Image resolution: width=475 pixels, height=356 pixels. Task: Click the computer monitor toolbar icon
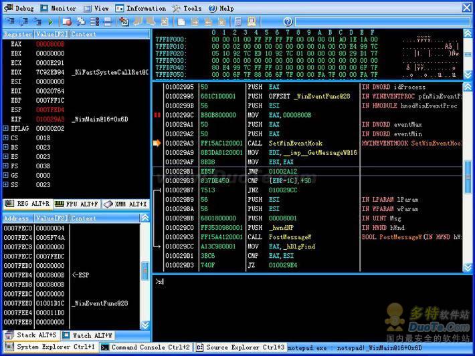click(x=252, y=21)
